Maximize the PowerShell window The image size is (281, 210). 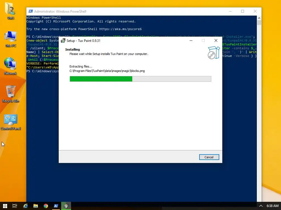click(243, 11)
